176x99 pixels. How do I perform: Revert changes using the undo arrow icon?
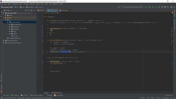[x=168, y=7]
